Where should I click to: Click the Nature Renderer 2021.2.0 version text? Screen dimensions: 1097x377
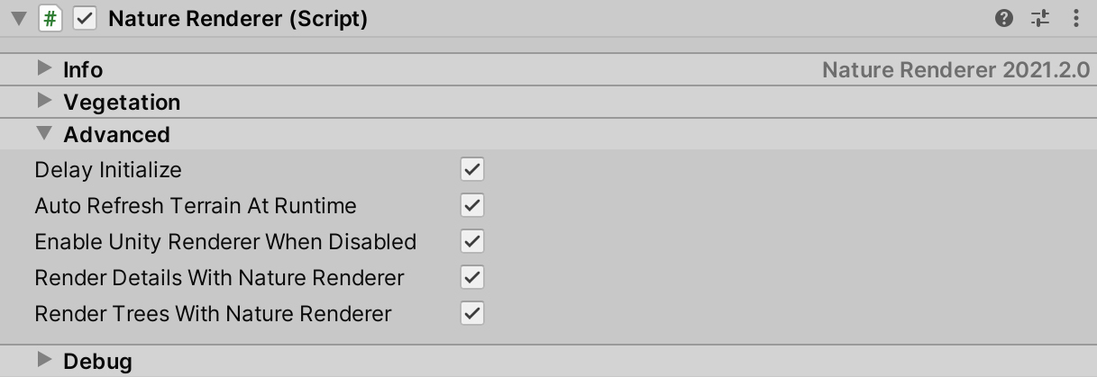click(x=955, y=70)
